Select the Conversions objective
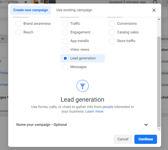168x150 pixels. (x=112, y=23)
